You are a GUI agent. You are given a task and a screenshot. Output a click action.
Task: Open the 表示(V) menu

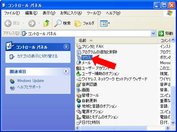[49, 13]
